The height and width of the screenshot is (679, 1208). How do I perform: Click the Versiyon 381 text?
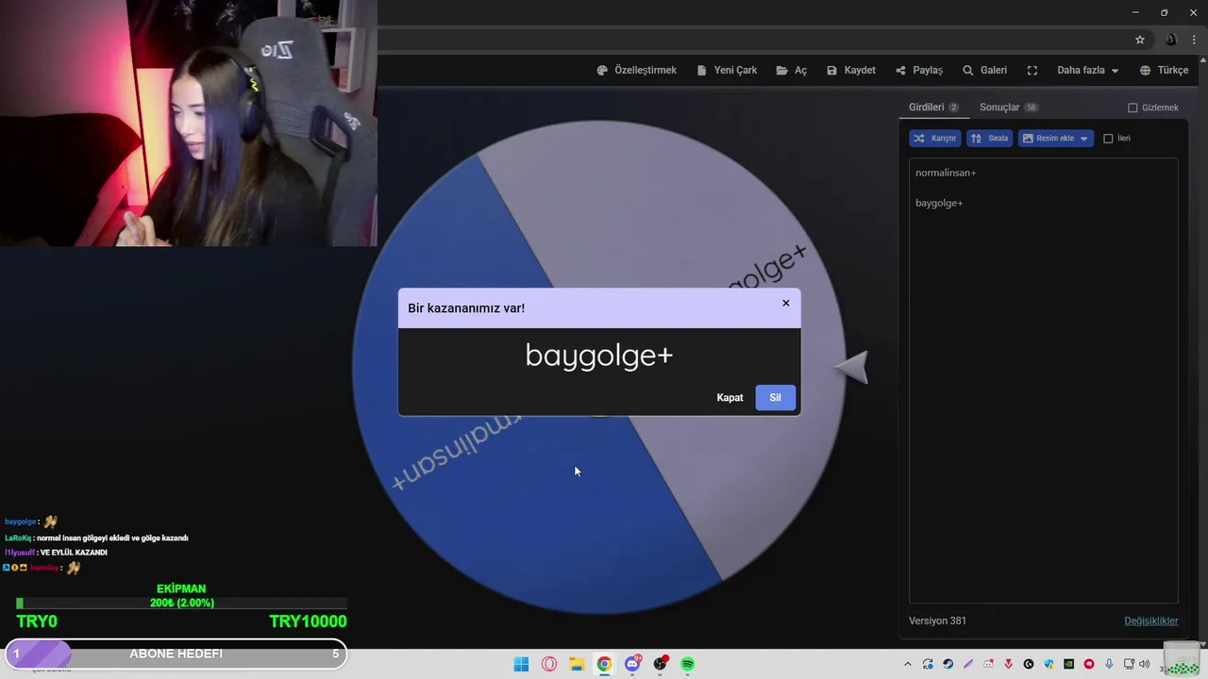click(x=937, y=621)
